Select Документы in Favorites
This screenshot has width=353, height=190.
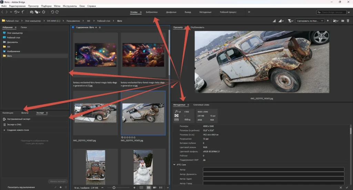pyautogui.click(x=12, y=42)
